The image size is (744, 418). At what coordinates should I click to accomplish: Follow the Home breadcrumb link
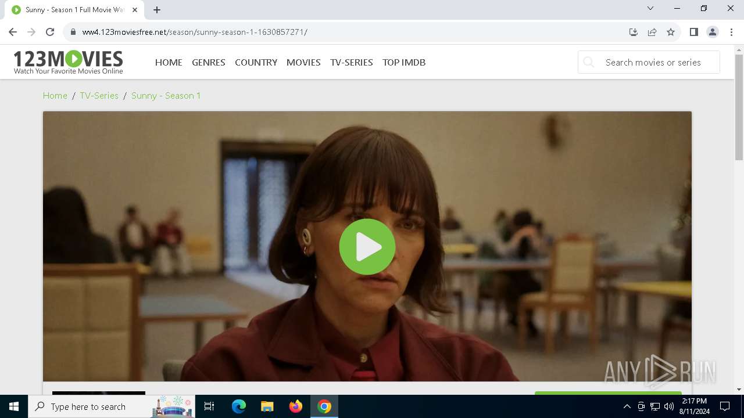click(x=55, y=96)
